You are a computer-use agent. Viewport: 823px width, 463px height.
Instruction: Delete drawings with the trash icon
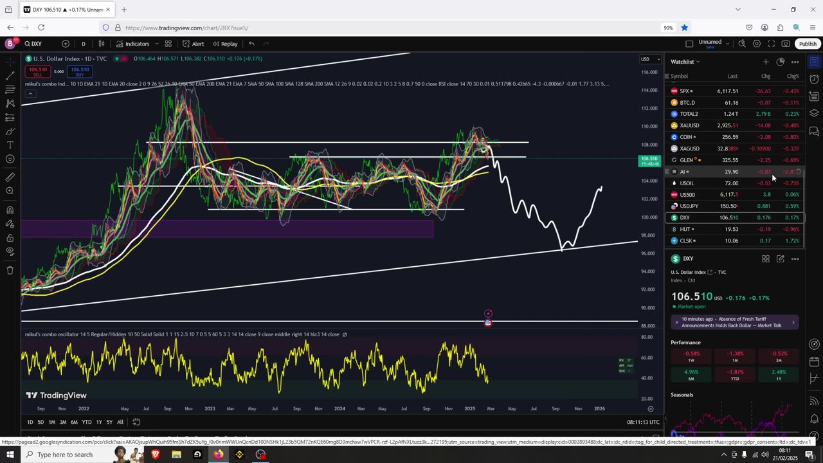point(10,271)
